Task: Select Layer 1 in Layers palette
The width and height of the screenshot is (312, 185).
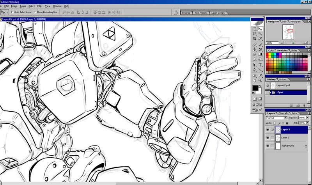Action: (287, 138)
